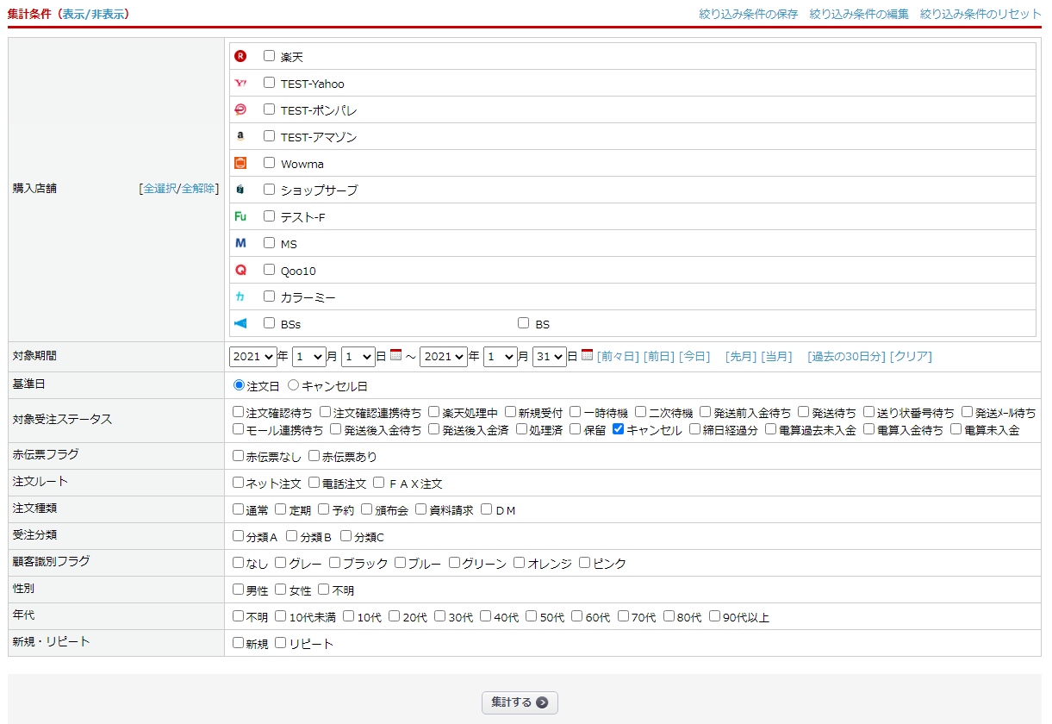Screen dimensions: 1052x724
Task: Click 絞り込み条件の保存 link
Action: click(x=748, y=14)
